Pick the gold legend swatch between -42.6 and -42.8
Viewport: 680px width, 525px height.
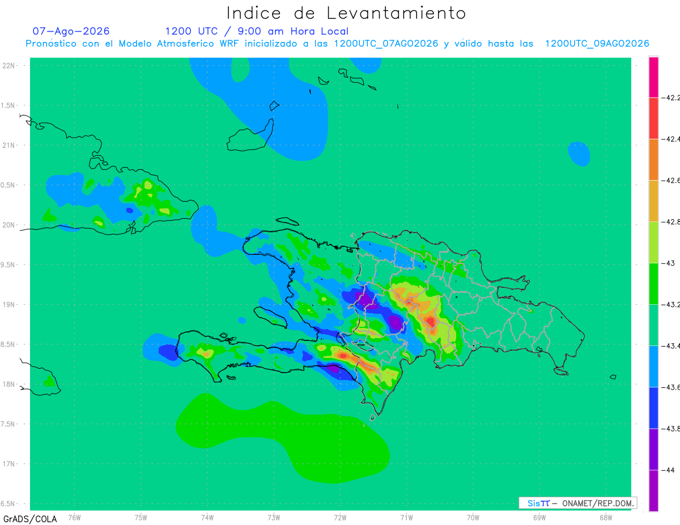pos(653,201)
